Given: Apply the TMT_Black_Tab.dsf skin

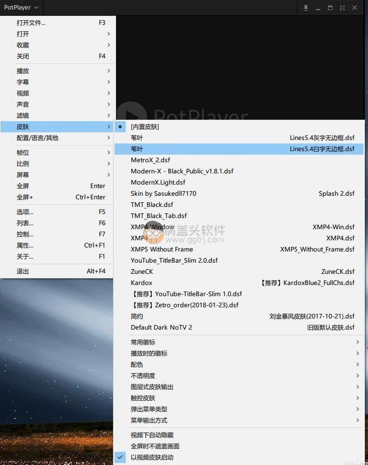Looking at the screenshot, I should 239,216.
